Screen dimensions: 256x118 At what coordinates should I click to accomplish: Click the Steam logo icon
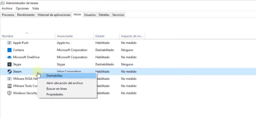click(x=9, y=71)
